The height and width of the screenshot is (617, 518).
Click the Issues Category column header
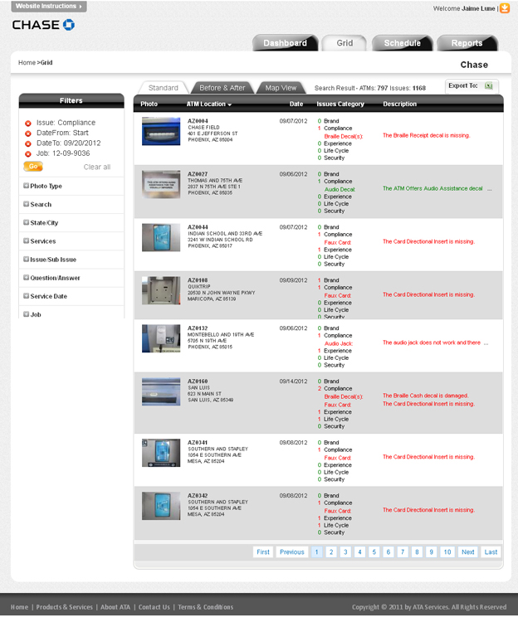point(340,104)
